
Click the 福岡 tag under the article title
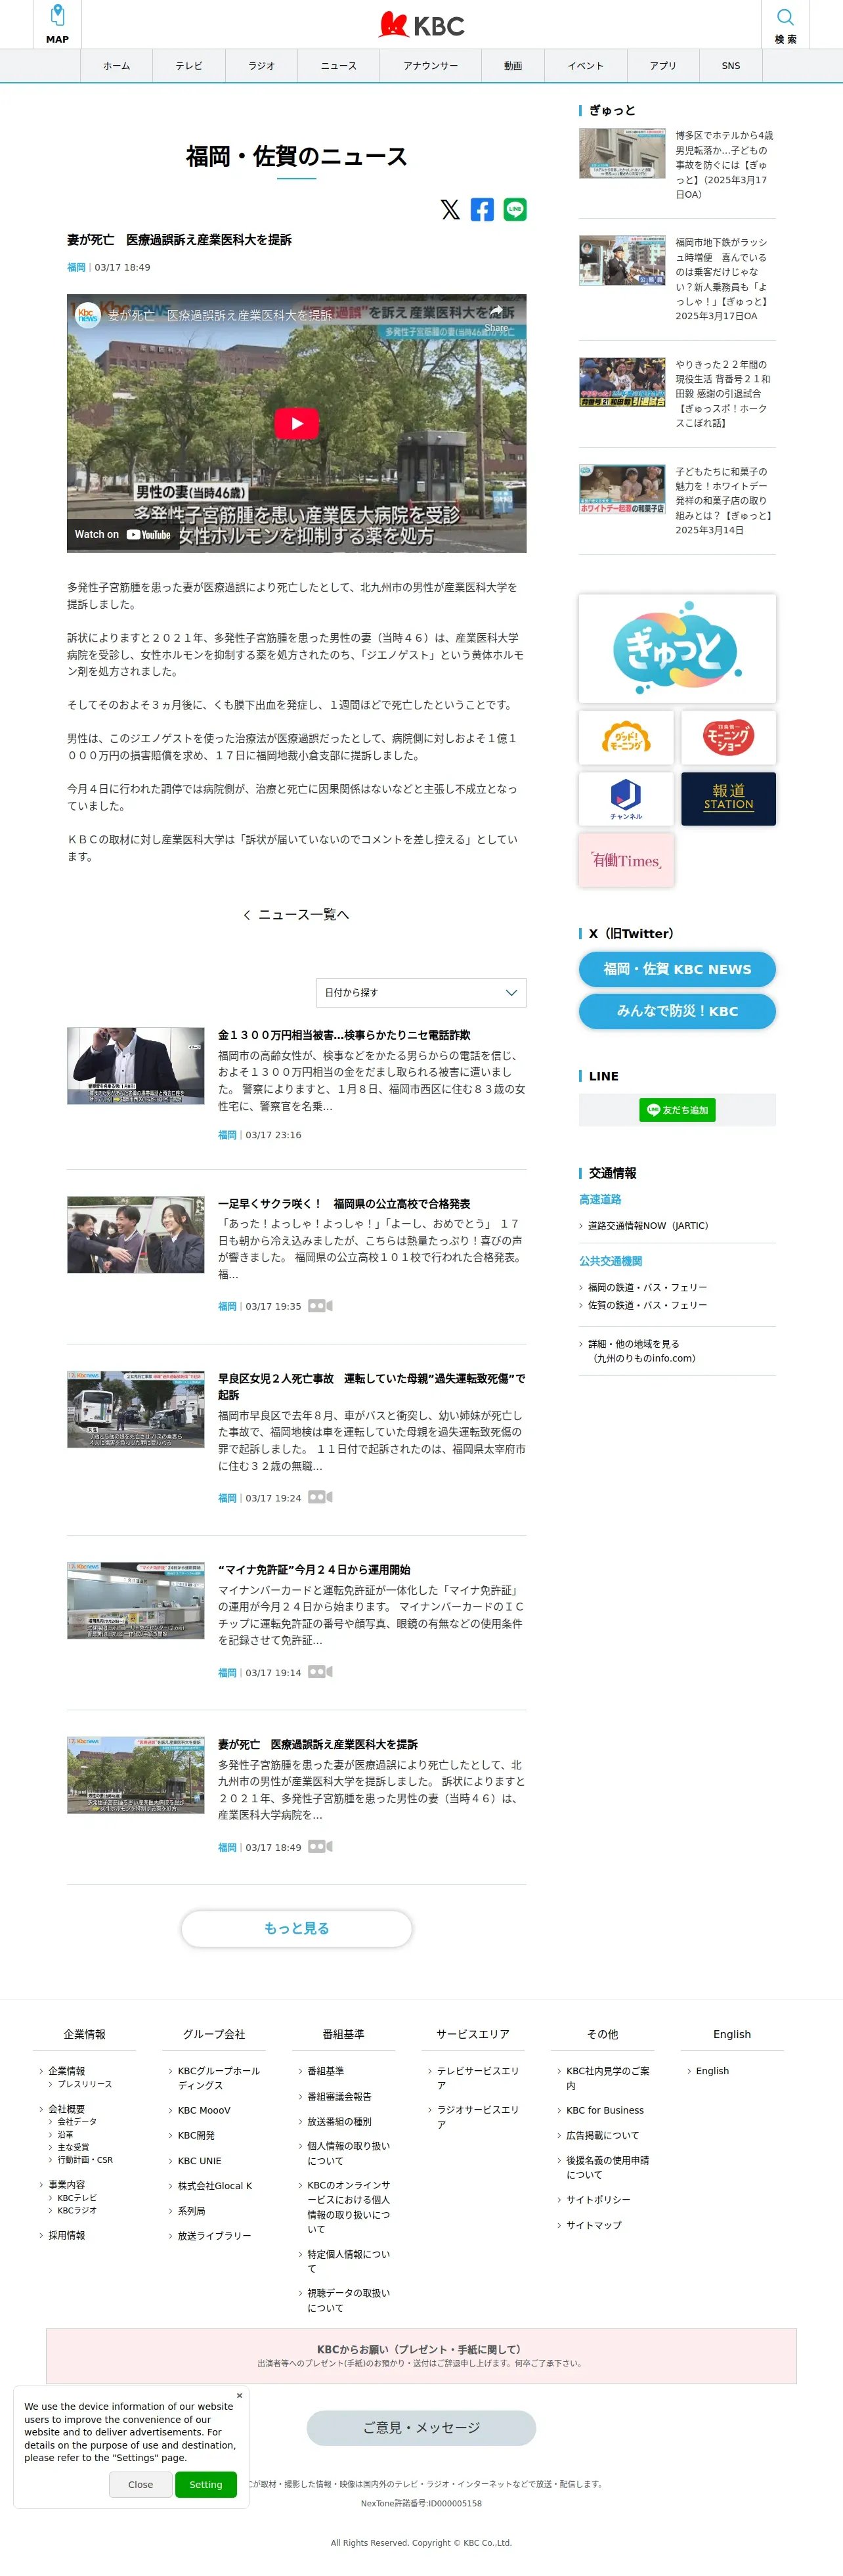(x=76, y=267)
